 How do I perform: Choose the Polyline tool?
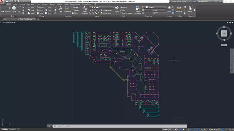pyautogui.click(x=8, y=9)
